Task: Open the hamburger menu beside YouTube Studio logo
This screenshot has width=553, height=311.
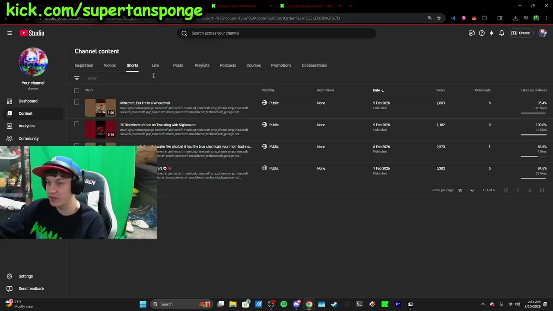Action: click(x=10, y=33)
